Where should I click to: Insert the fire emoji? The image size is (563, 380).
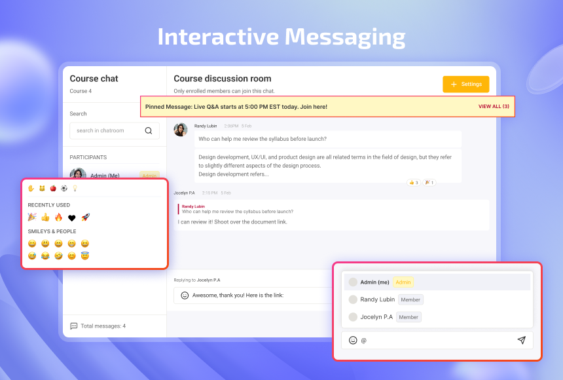pos(58,217)
